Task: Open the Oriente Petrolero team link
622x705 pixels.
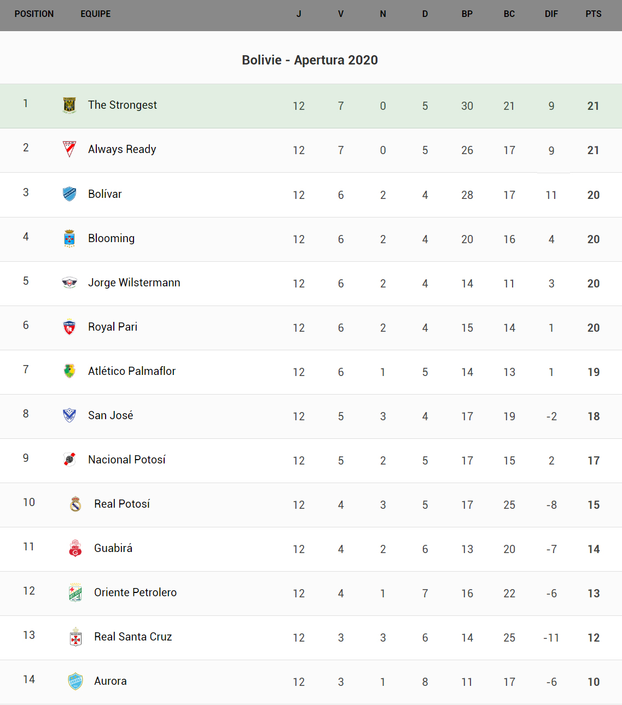Action: pos(135,592)
